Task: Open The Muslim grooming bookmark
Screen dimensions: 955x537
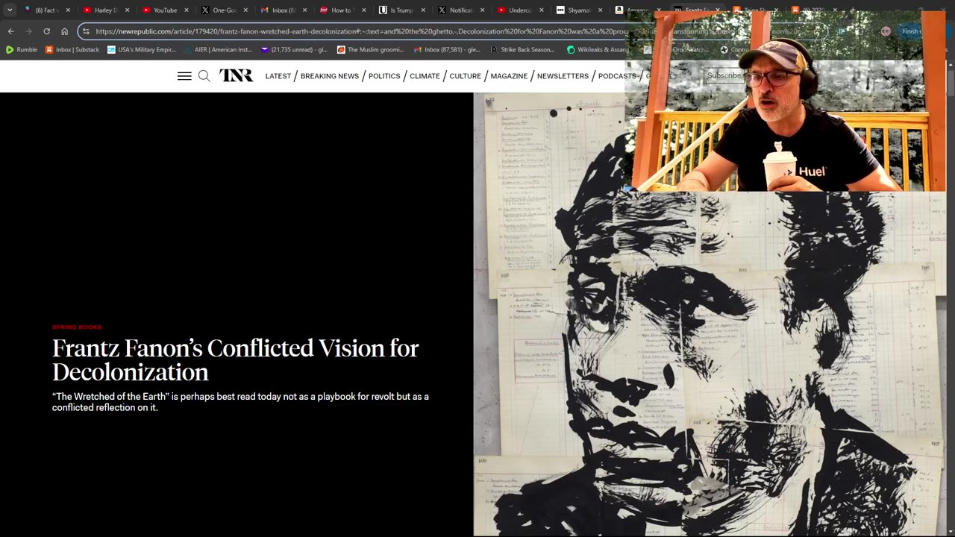Action: [x=371, y=50]
